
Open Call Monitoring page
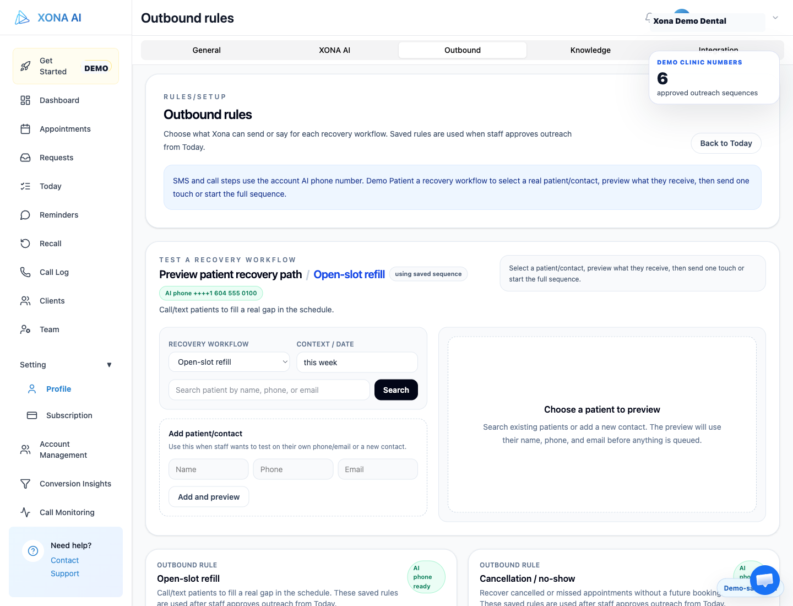pyautogui.click(x=66, y=512)
